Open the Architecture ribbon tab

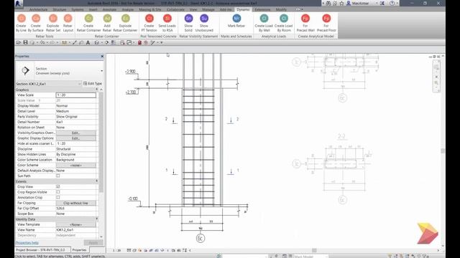pyautogui.click(x=38, y=9)
